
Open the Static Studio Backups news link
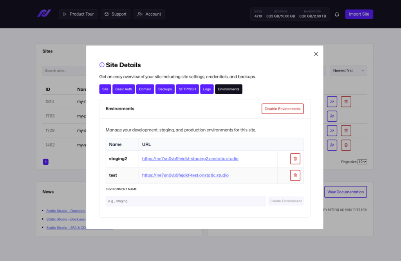tap(65, 219)
